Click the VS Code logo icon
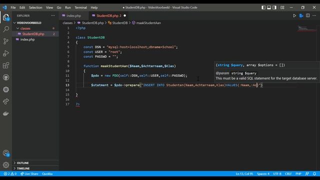This screenshot has width=320, height=180. click(x=4, y=7)
